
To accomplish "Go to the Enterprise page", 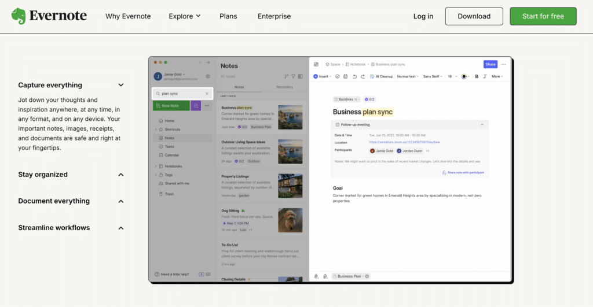I will click(x=274, y=16).
